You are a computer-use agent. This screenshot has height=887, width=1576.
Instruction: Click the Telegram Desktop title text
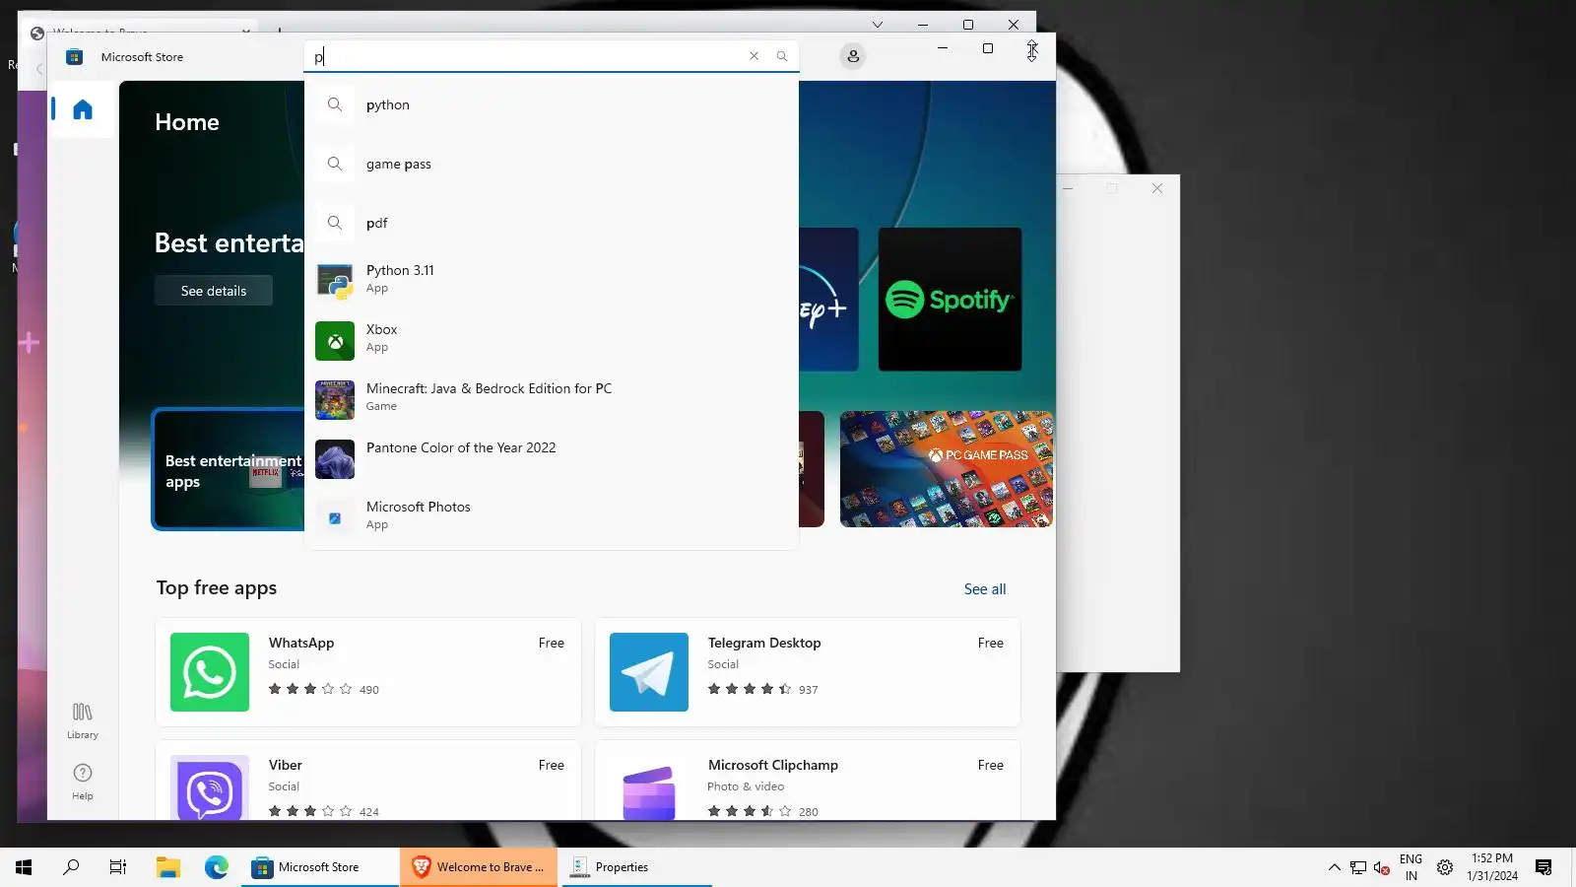pyautogui.click(x=764, y=643)
